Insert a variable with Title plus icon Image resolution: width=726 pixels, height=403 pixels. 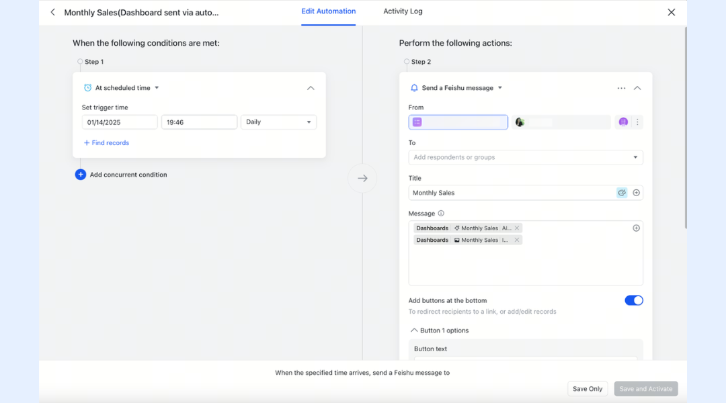pos(636,193)
